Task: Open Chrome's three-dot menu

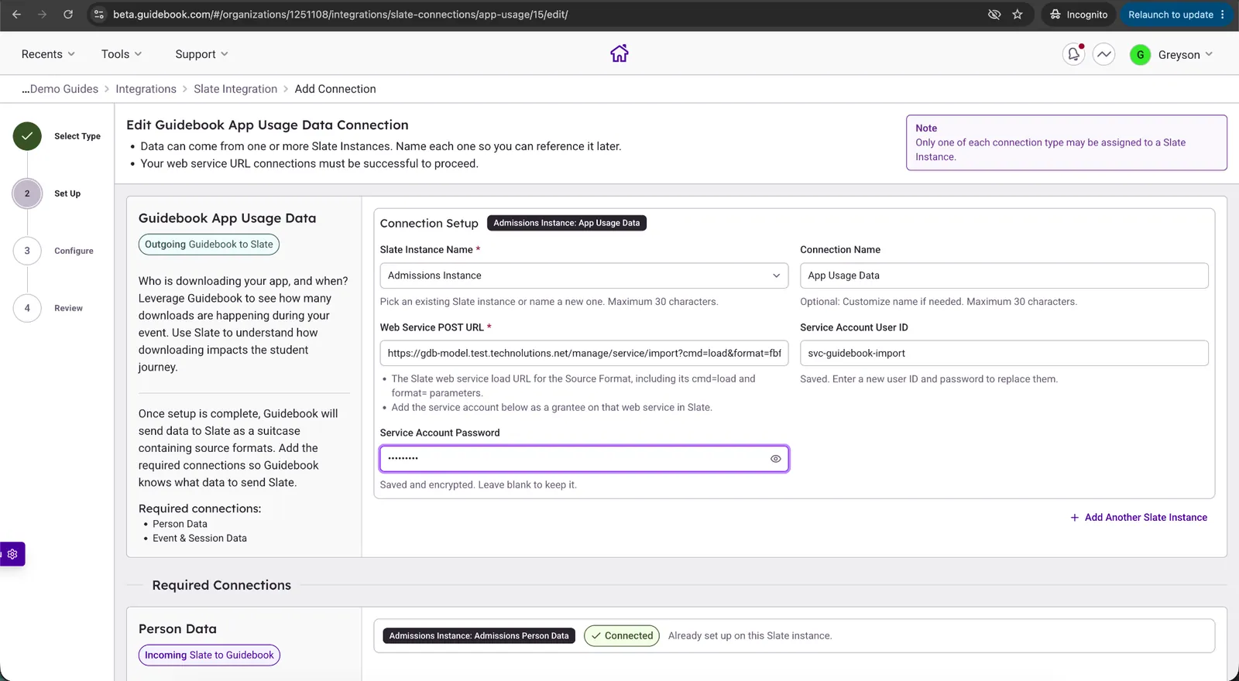Action: click(1223, 15)
